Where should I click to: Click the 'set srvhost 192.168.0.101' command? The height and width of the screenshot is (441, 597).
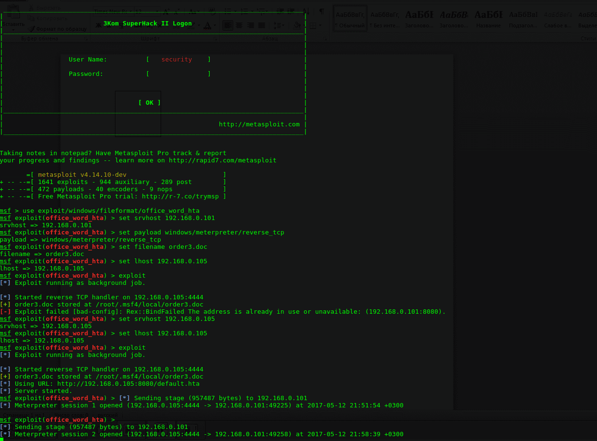point(167,218)
